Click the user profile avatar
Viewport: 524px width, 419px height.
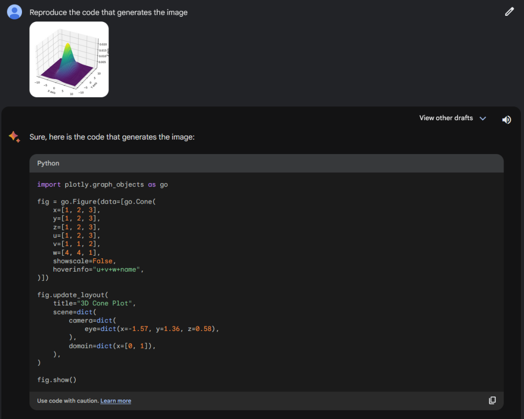coord(14,12)
